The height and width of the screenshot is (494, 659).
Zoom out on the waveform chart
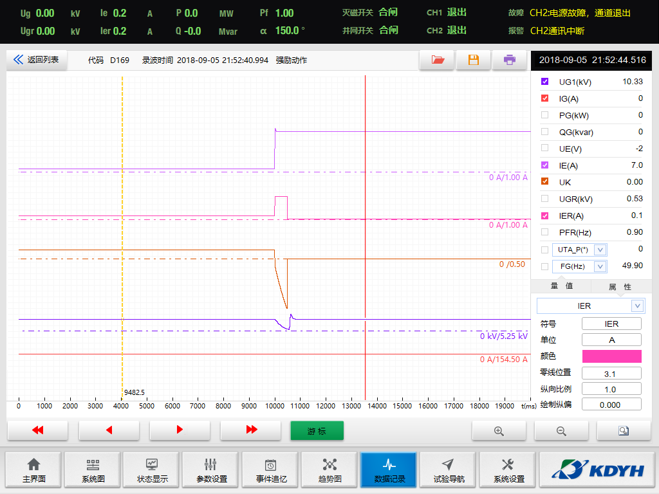click(561, 431)
